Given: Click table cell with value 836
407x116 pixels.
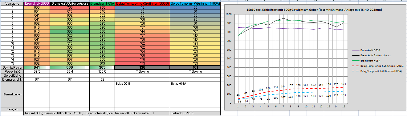Looking at the screenshot, I should click(36, 35).
